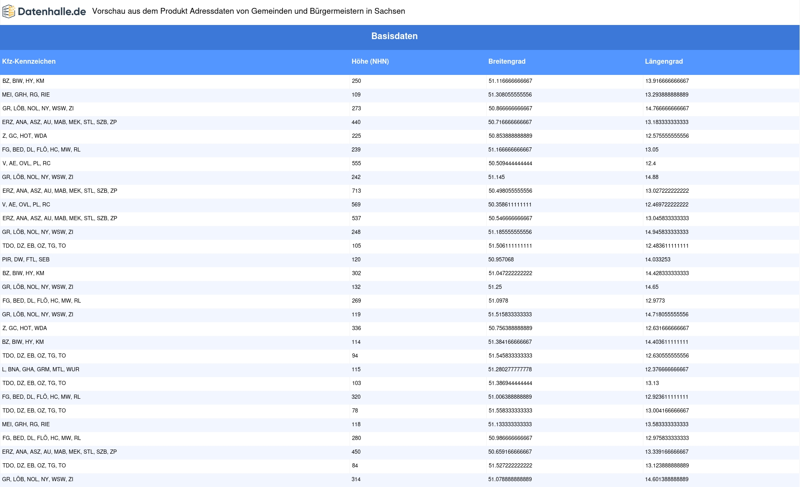The height and width of the screenshot is (487, 800).
Task: Select elevation value 78
Action: click(x=355, y=411)
